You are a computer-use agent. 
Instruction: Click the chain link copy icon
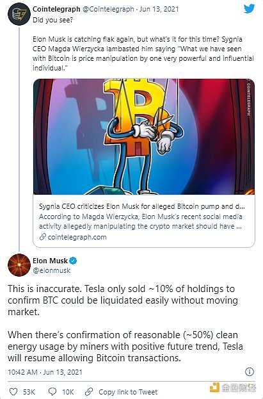tap(89, 391)
